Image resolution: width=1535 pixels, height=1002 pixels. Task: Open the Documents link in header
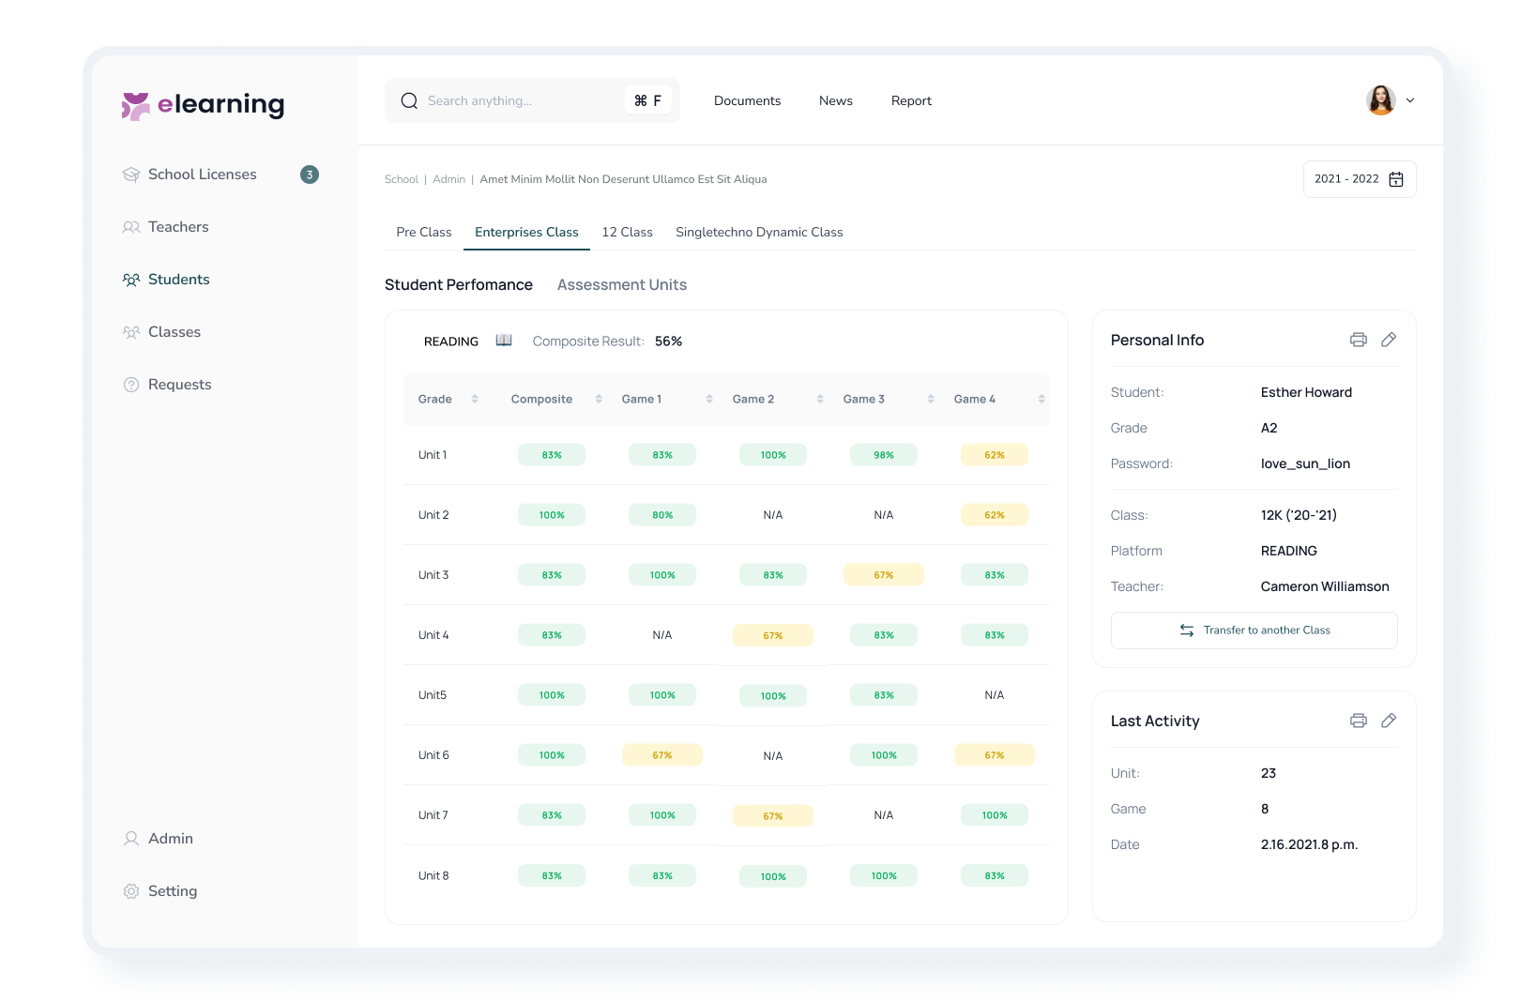(x=747, y=100)
